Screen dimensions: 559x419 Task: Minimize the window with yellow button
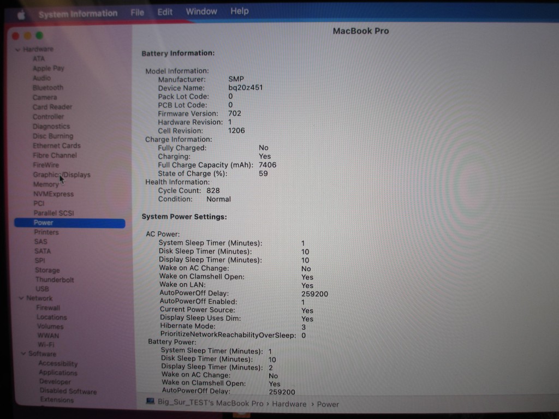click(x=27, y=35)
